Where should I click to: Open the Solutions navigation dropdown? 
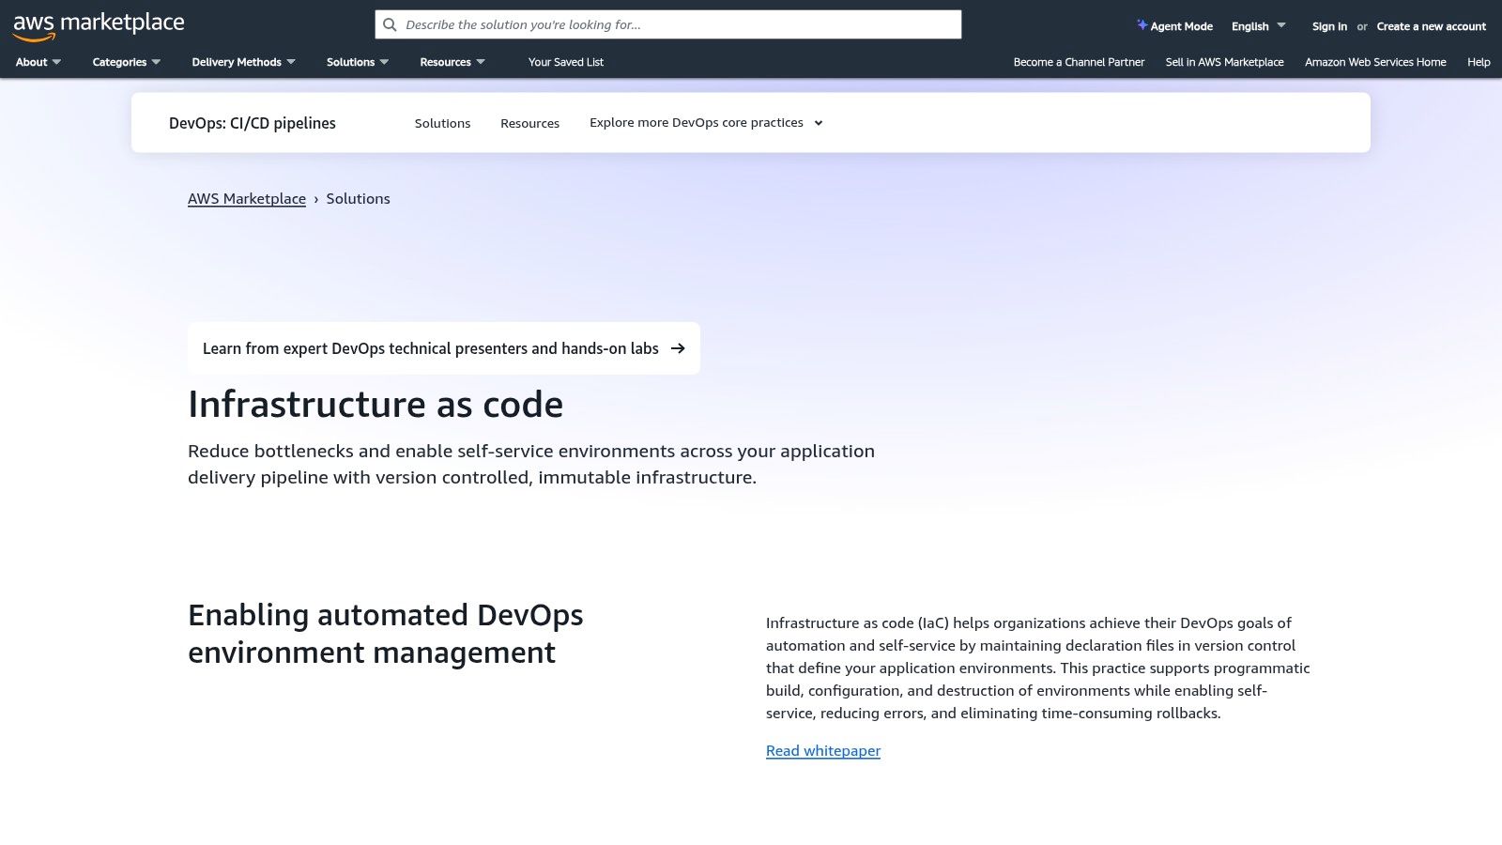(x=357, y=62)
